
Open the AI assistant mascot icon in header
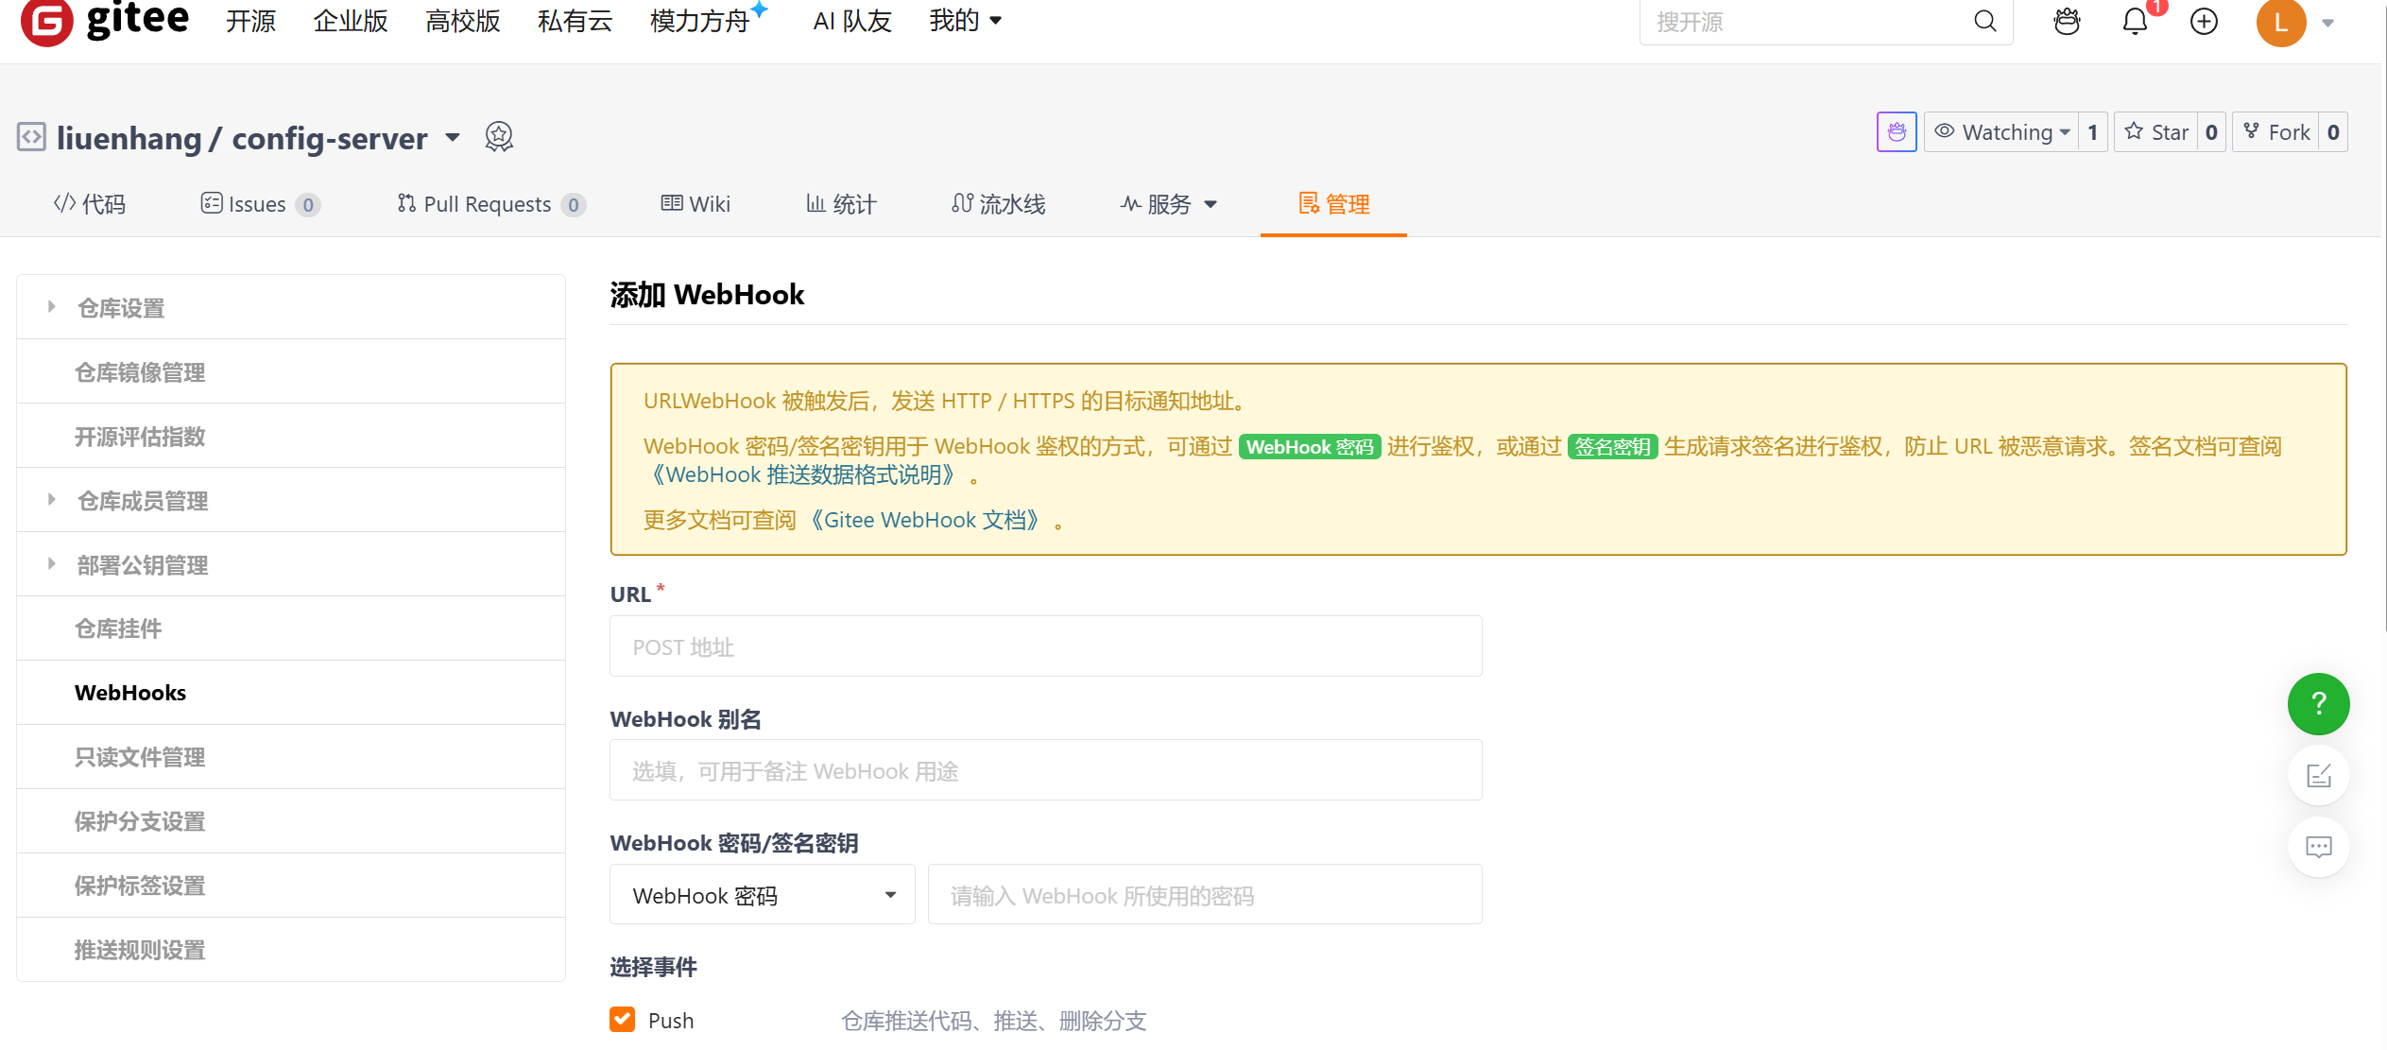tap(2067, 22)
